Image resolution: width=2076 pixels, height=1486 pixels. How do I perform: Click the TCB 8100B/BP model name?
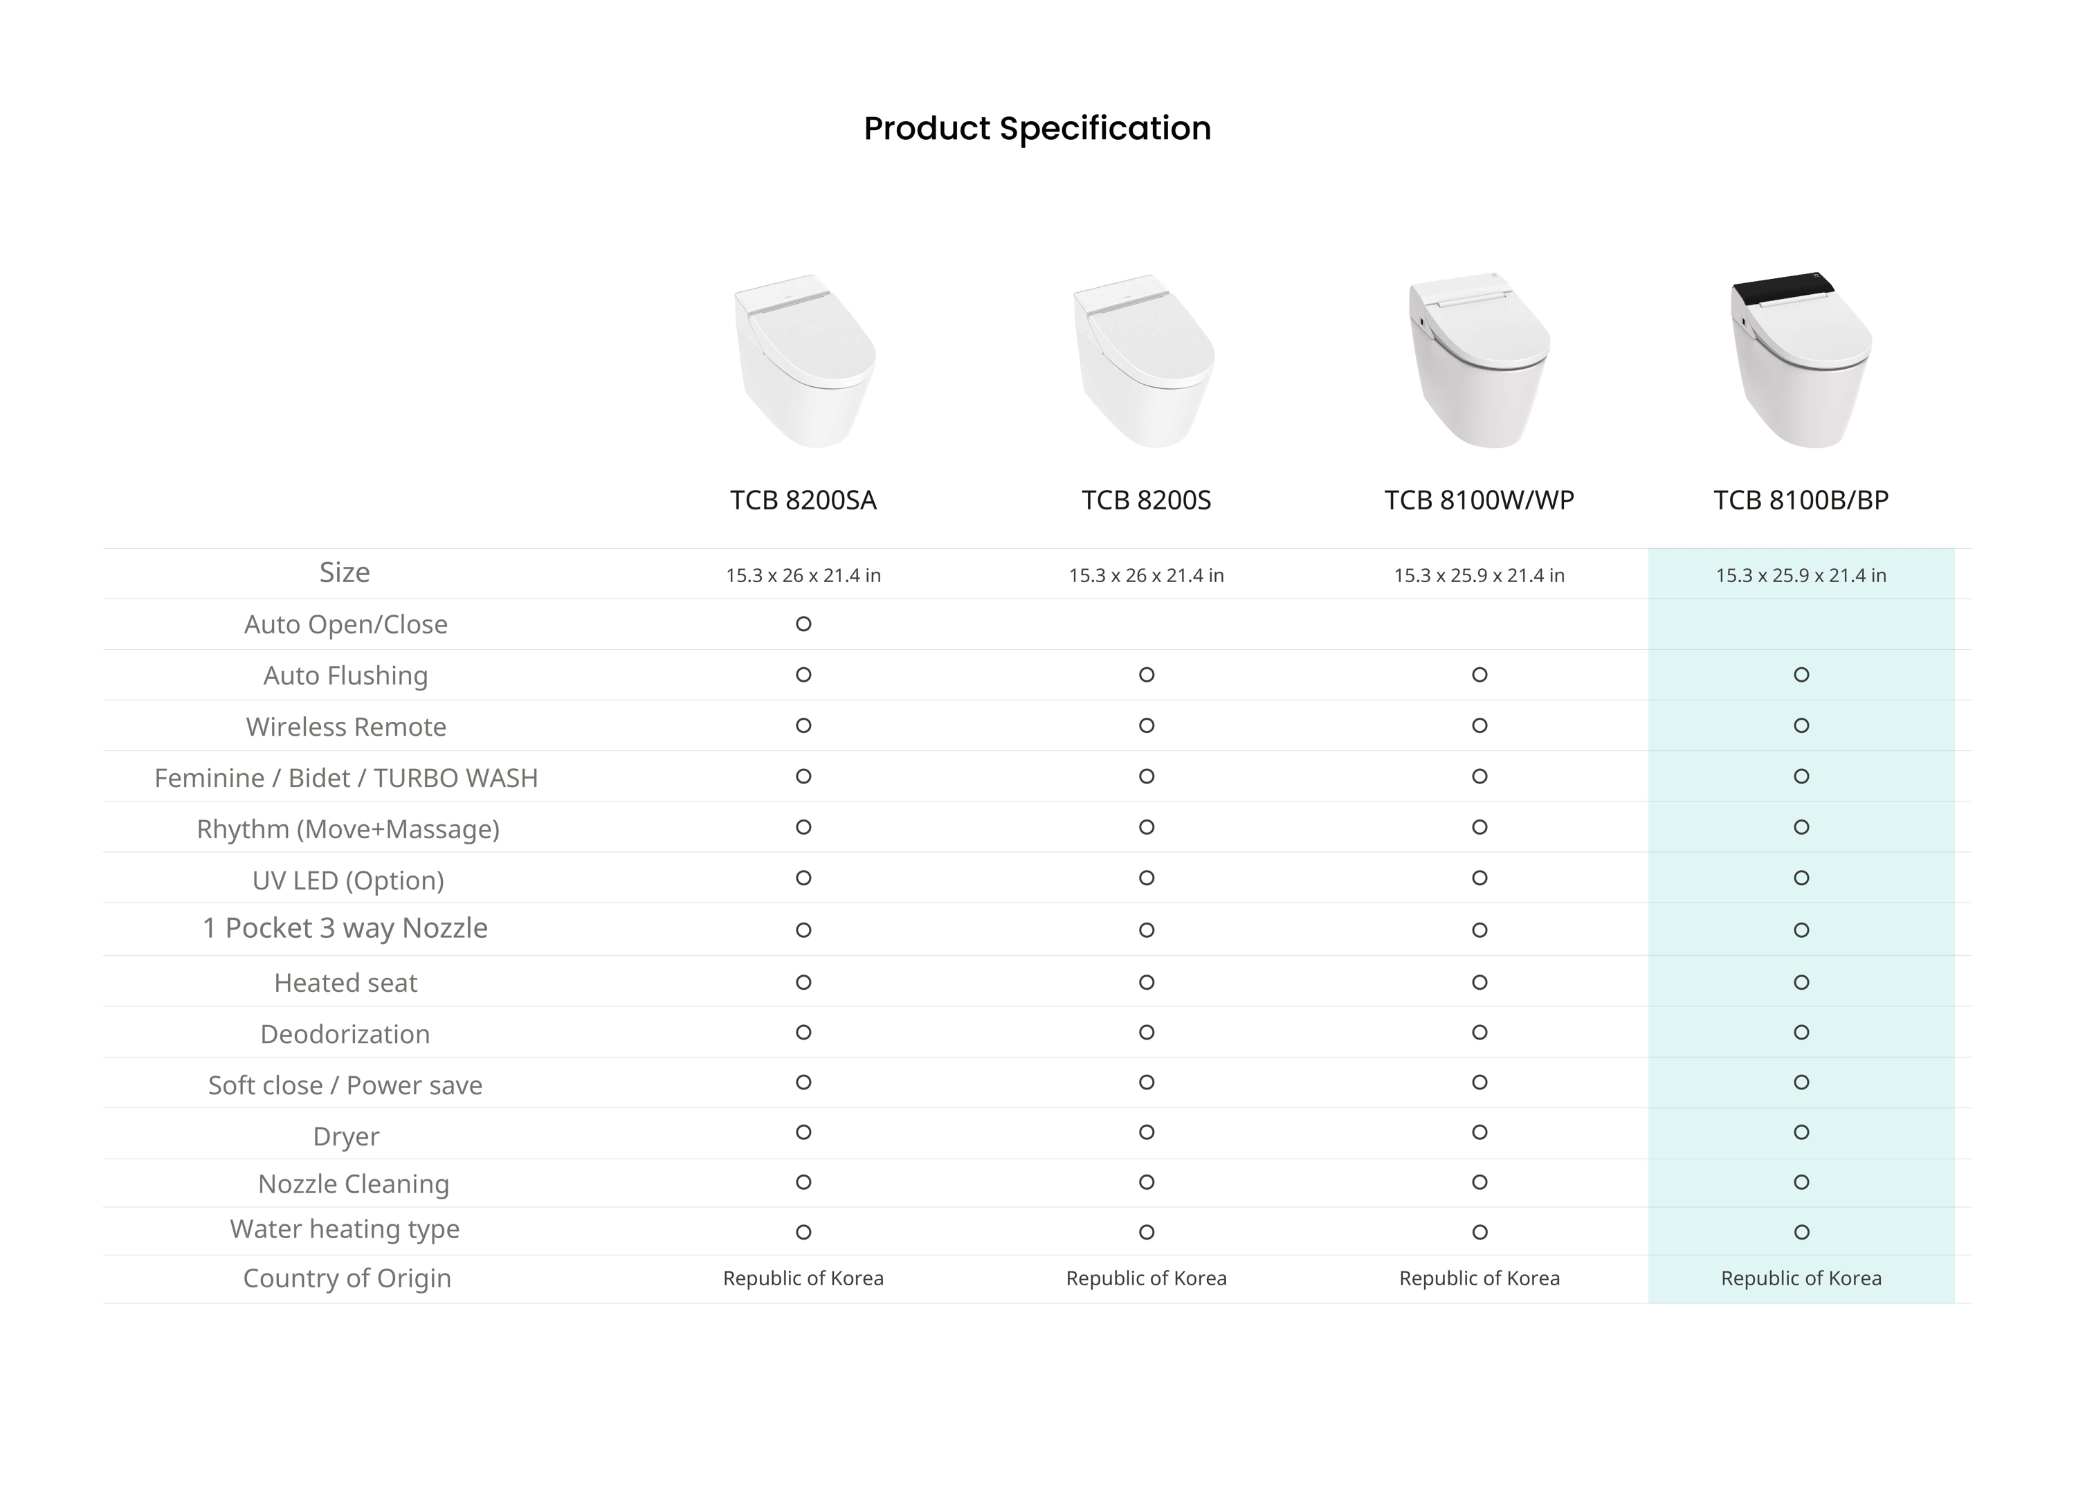1801,500
